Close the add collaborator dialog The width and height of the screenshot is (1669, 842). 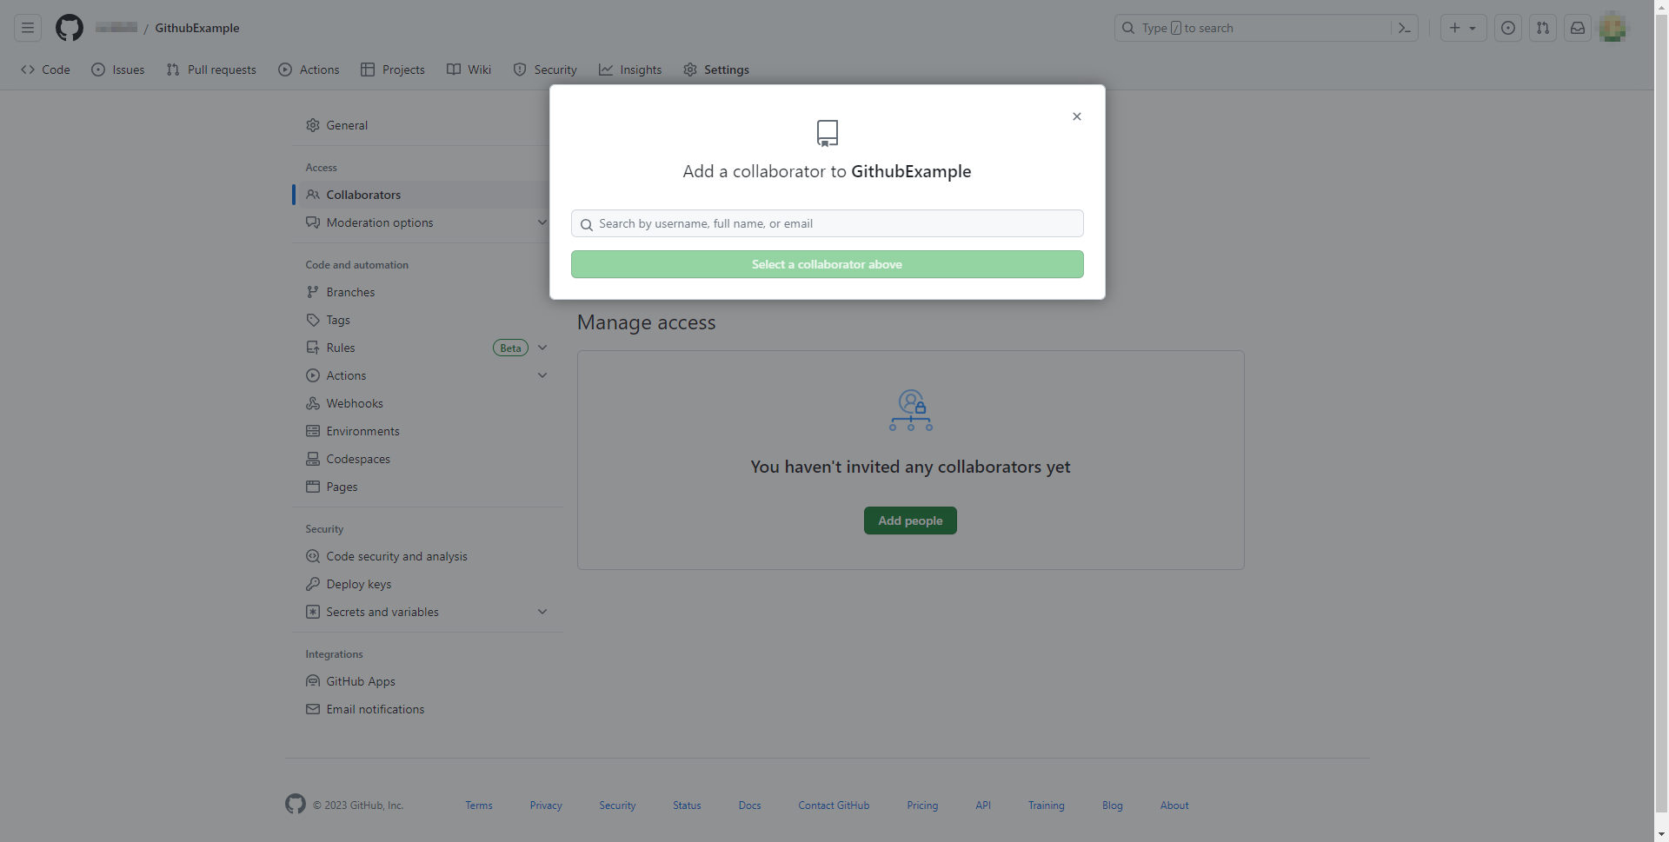coord(1077,116)
